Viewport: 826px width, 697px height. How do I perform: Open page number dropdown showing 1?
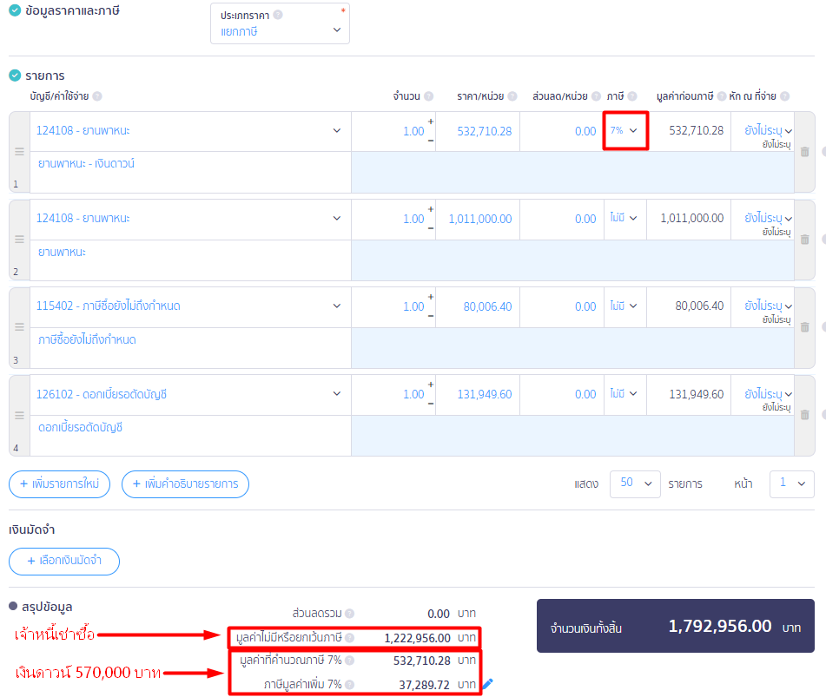(791, 483)
